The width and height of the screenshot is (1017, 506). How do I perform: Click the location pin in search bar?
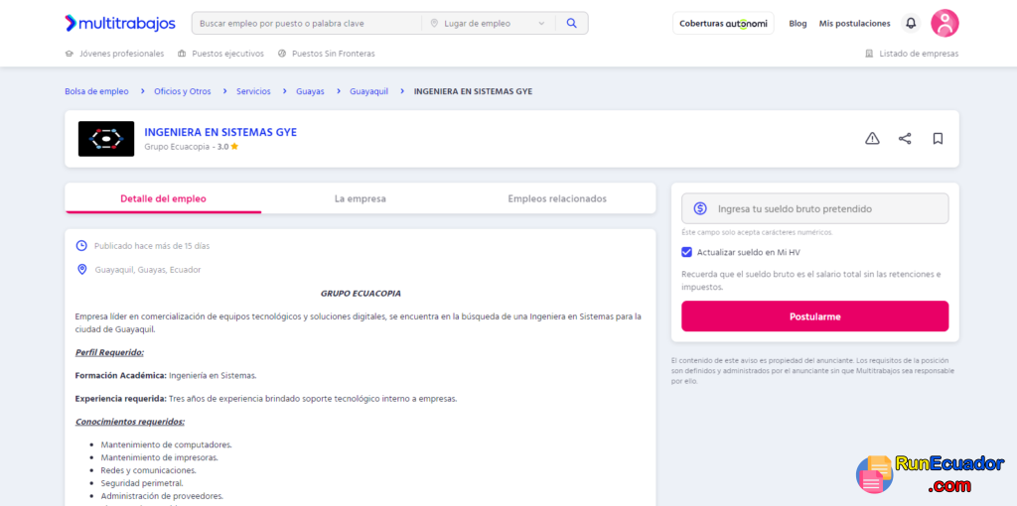point(434,24)
